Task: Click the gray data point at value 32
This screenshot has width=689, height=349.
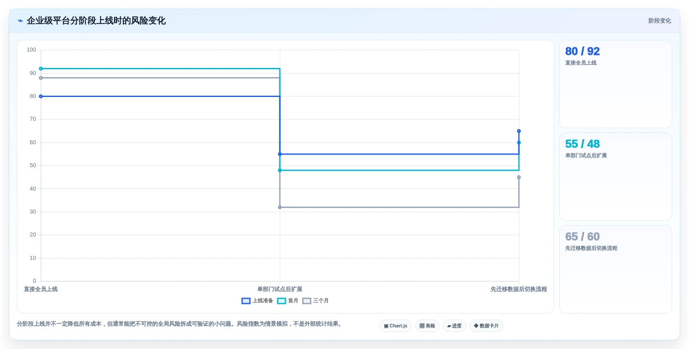Action: pos(280,207)
